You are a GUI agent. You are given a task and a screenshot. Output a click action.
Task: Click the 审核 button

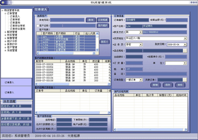point(180,85)
